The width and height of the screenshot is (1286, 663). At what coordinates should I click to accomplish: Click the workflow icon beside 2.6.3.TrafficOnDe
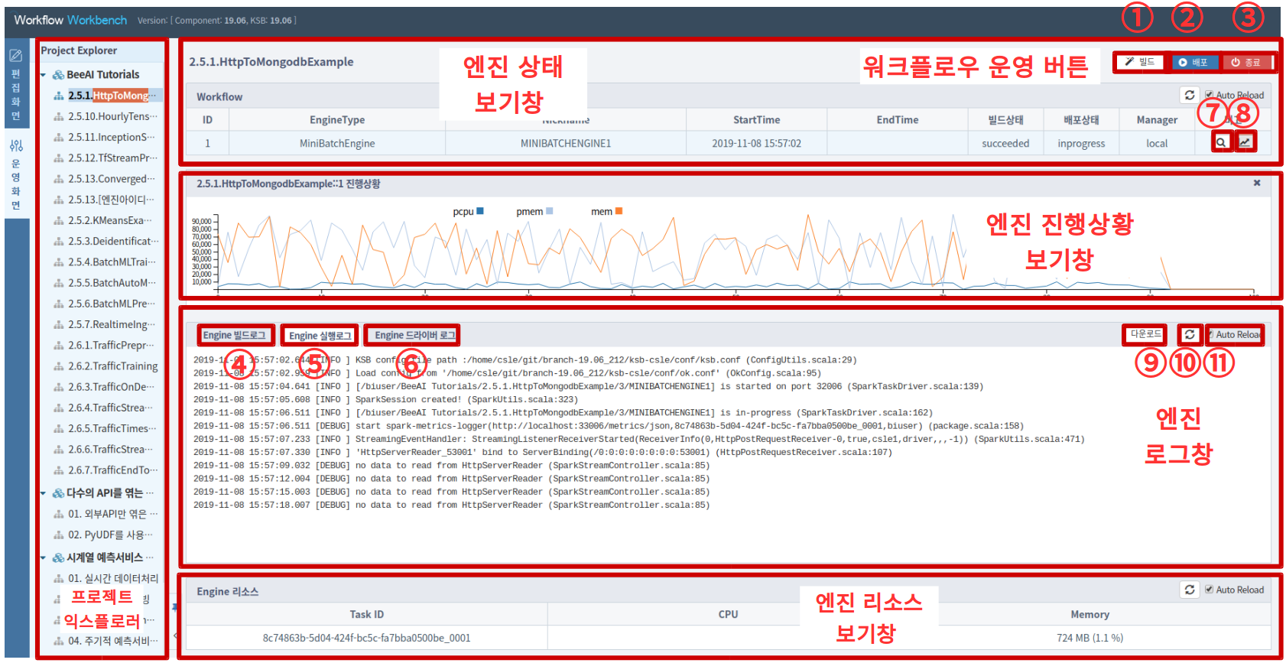pyautogui.click(x=59, y=387)
